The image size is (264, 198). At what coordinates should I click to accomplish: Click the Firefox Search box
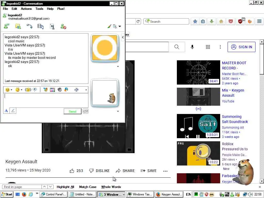(166, 22)
